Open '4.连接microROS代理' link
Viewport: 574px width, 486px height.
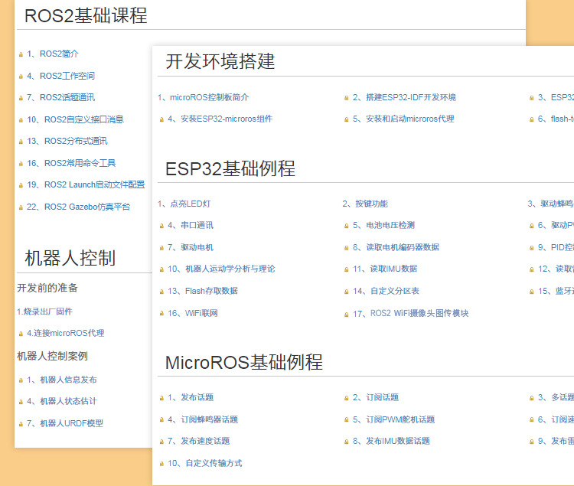pos(66,333)
